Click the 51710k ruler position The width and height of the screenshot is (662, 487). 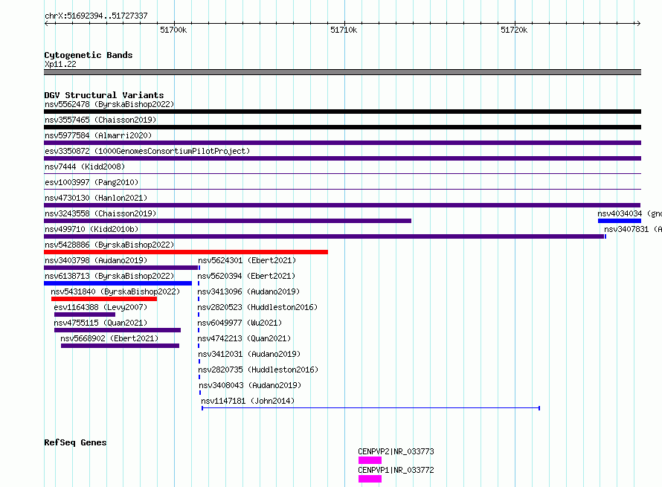[x=344, y=30]
